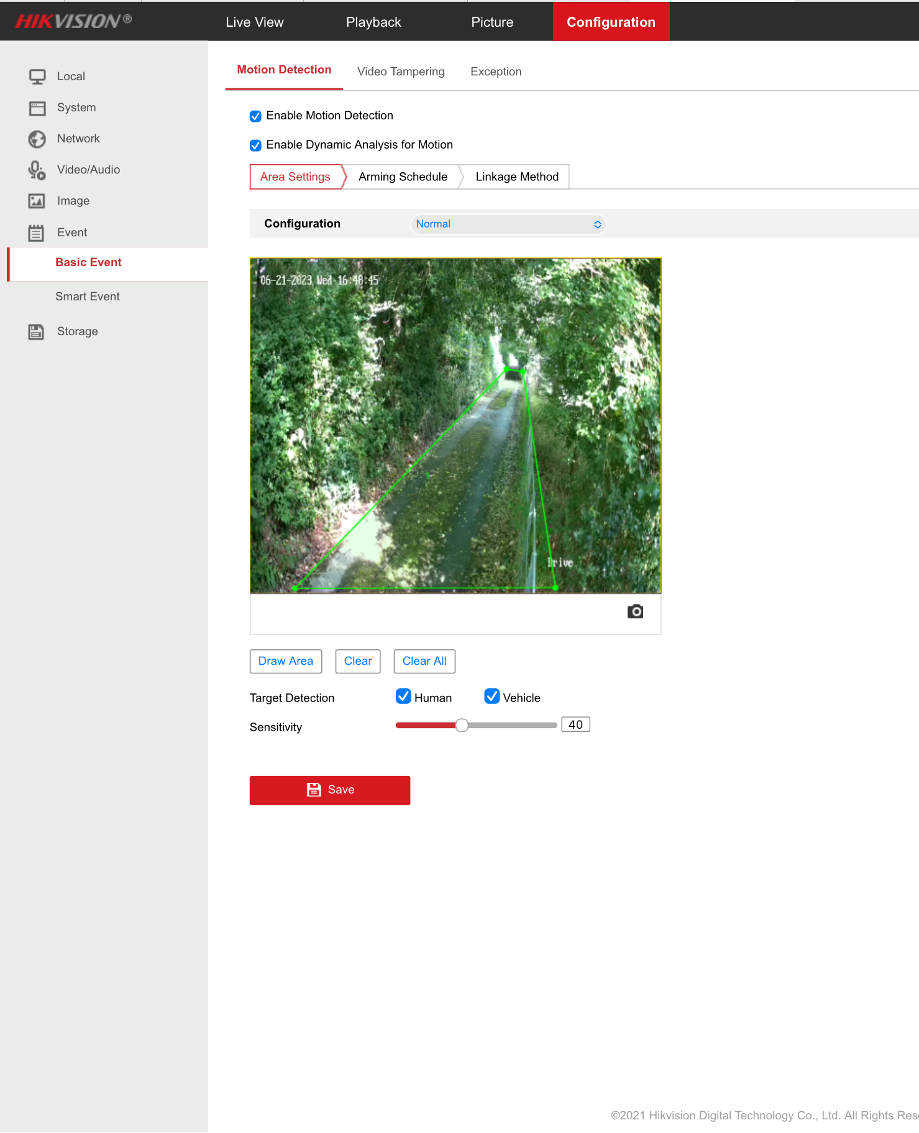Click the System window icon in sidebar
This screenshot has height=1133, width=919.
click(37, 108)
